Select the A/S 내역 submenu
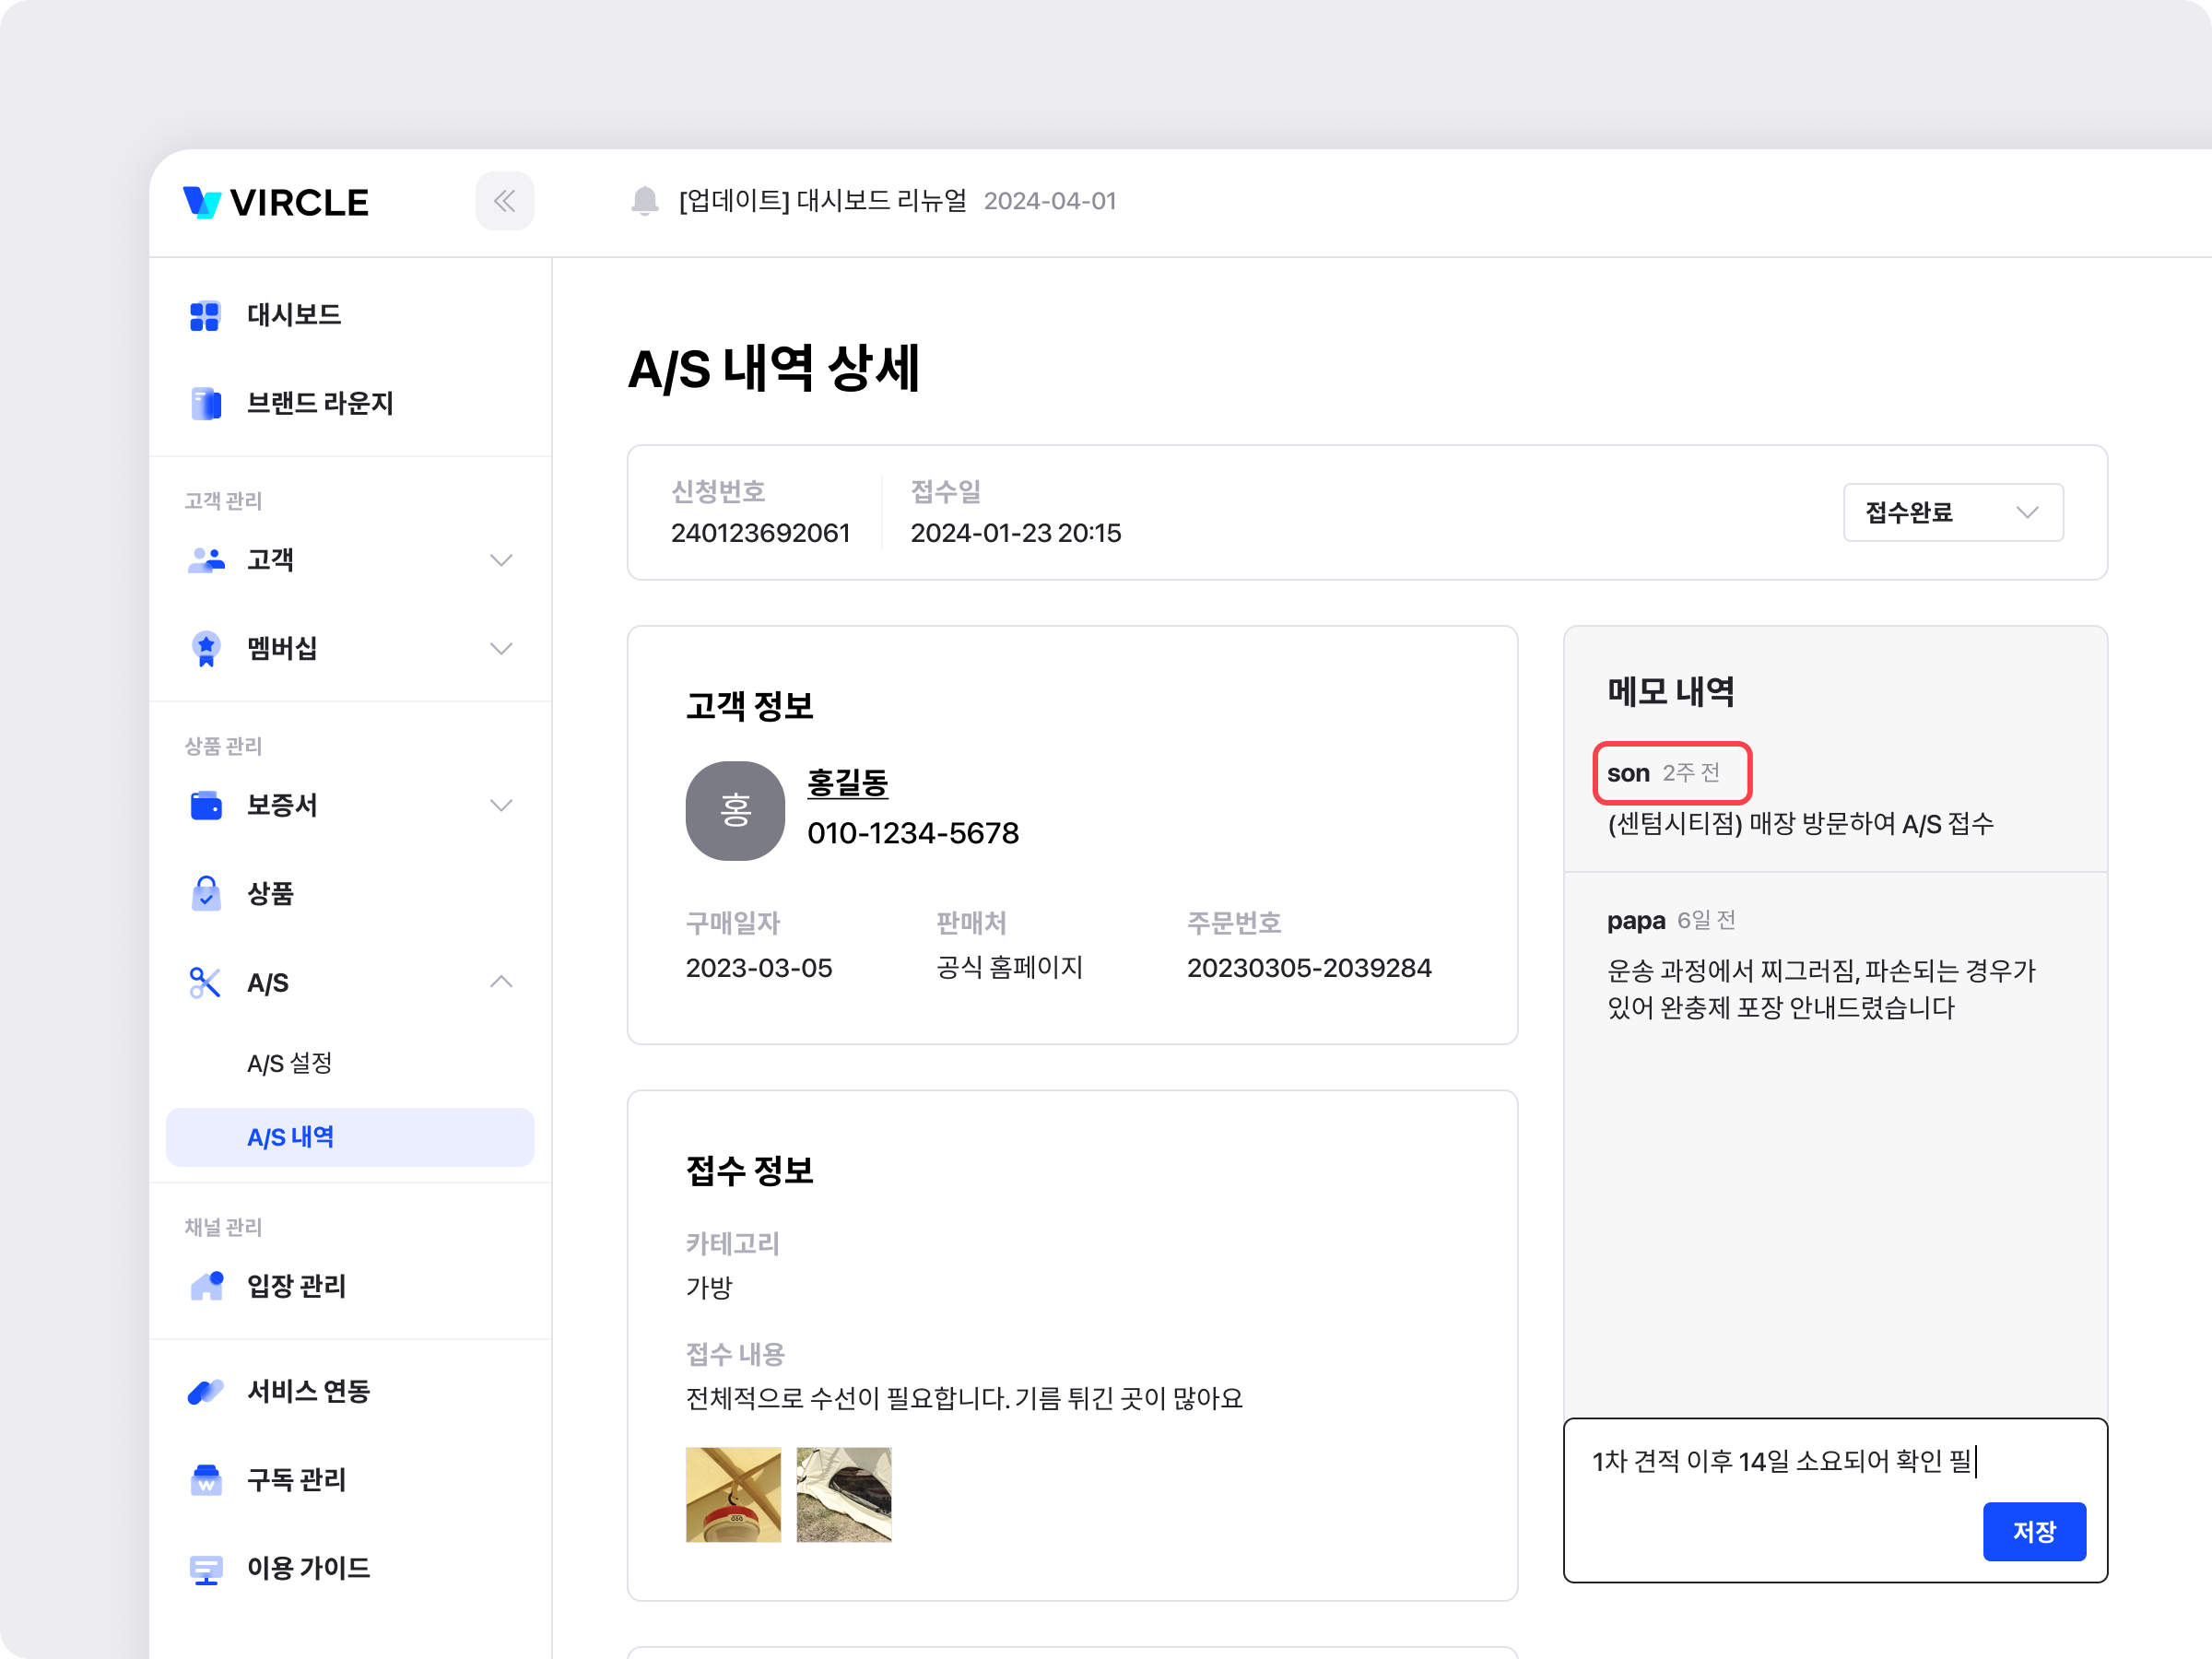 click(350, 1137)
